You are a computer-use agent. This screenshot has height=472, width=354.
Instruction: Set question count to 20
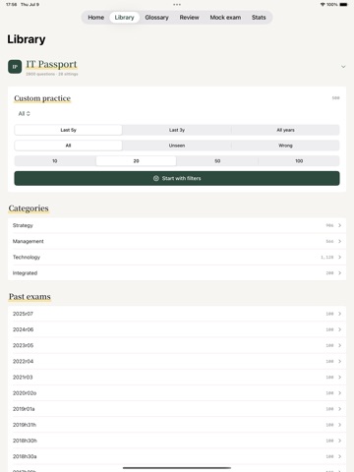[136, 161]
